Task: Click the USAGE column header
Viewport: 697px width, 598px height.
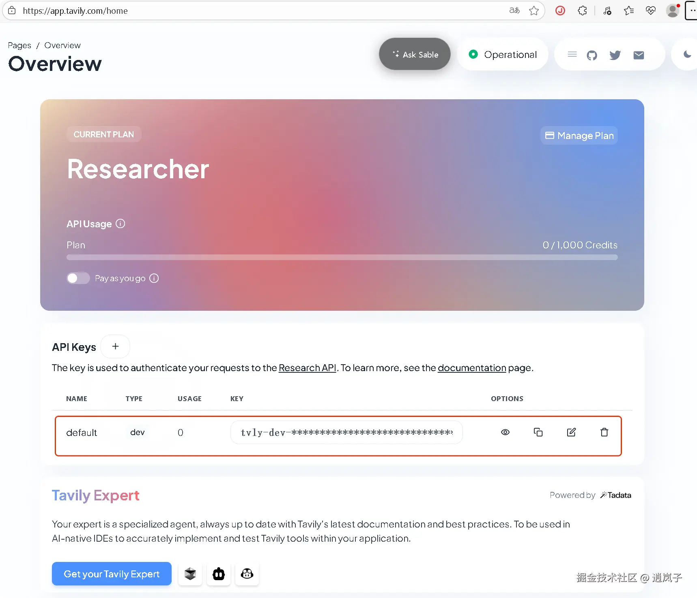Action: [189, 399]
